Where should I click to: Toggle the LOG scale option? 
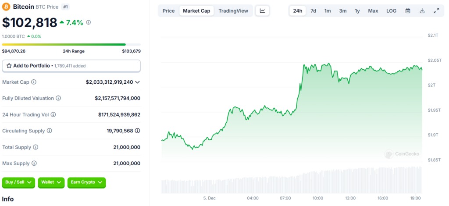coord(392,11)
